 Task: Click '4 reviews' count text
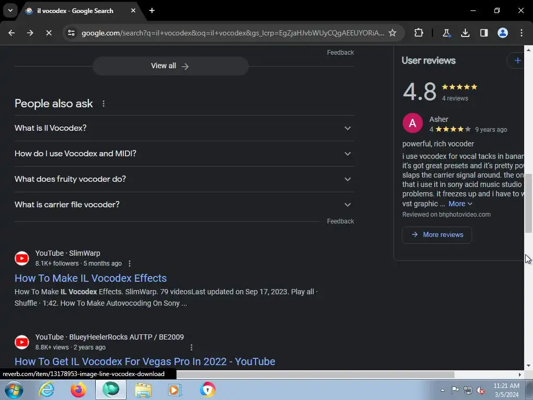point(455,98)
